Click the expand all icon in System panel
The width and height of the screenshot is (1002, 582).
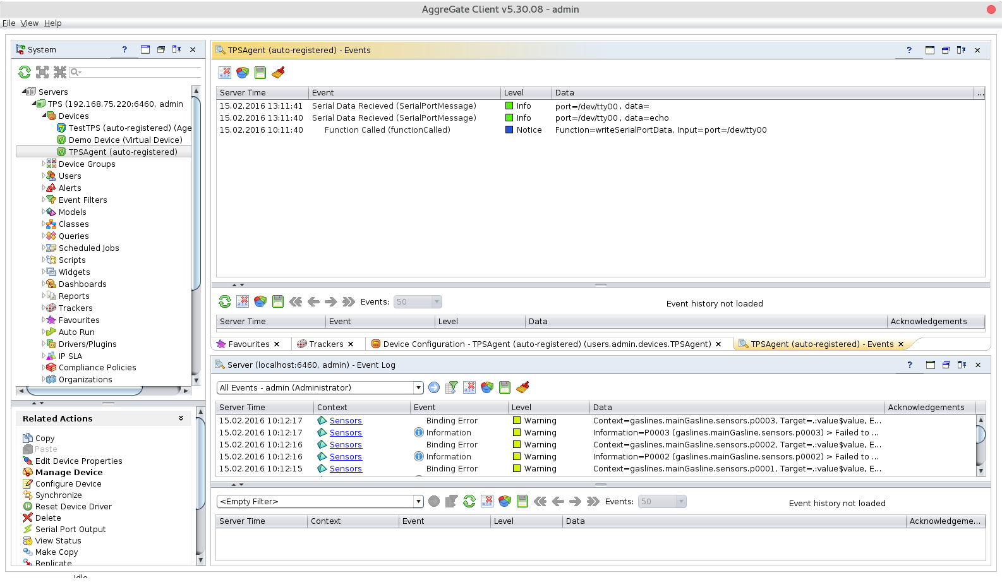click(x=42, y=72)
